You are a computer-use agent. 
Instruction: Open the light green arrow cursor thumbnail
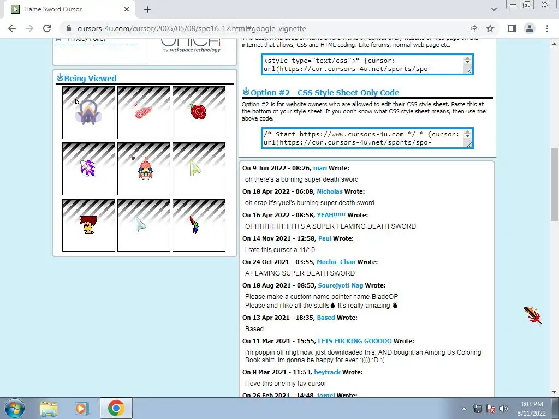click(x=199, y=169)
